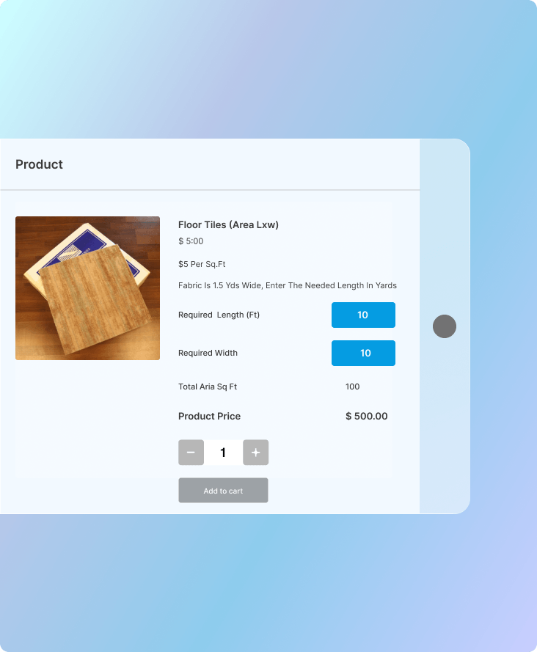
Task: Click the fabric width description line
Action: click(x=288, y=285)
